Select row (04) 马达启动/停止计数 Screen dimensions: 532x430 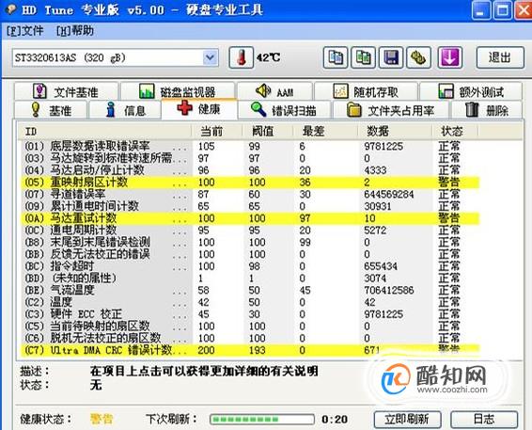click(250, 170)
